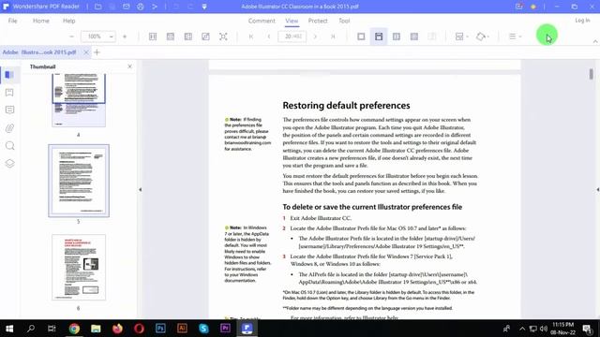Image resolution: width=600 pixels, height=337 pixels.
Task: Add a new document tab
Action: click(97, 52)
